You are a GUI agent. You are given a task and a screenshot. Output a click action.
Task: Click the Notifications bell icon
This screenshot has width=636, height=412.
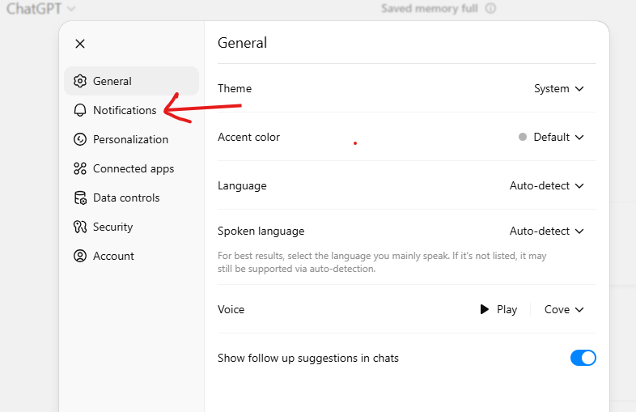point(80,110)
